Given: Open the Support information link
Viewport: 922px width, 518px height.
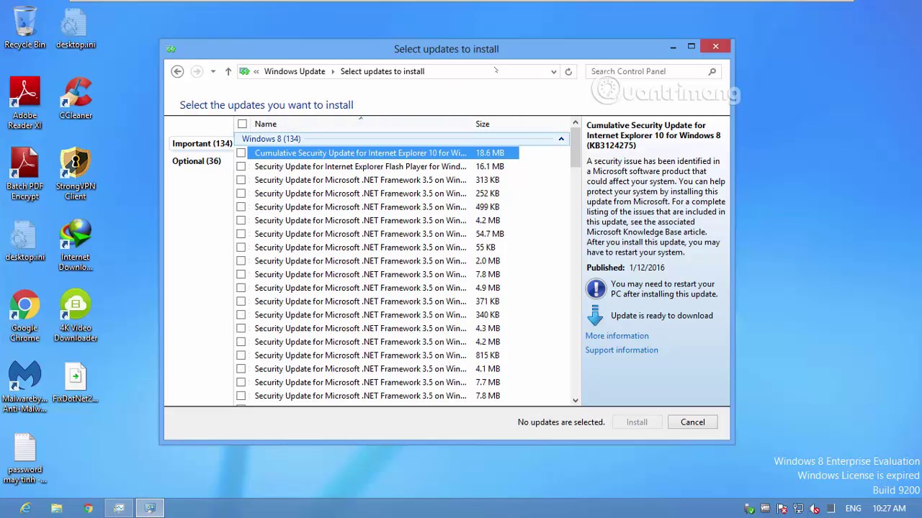Looking at the screenshot, I should (x=622, y=350).
